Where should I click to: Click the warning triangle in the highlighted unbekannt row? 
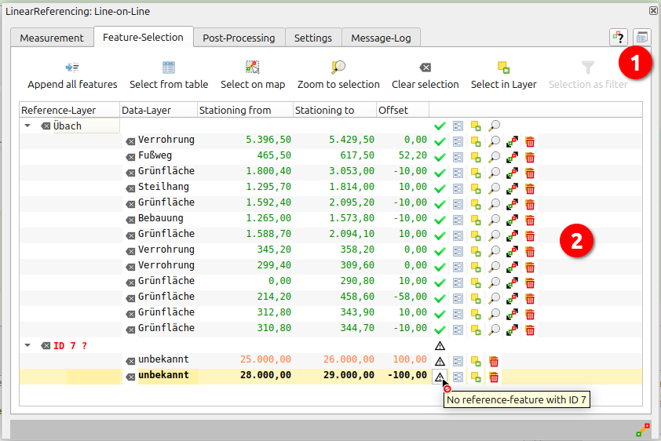(x=440, y=377)
